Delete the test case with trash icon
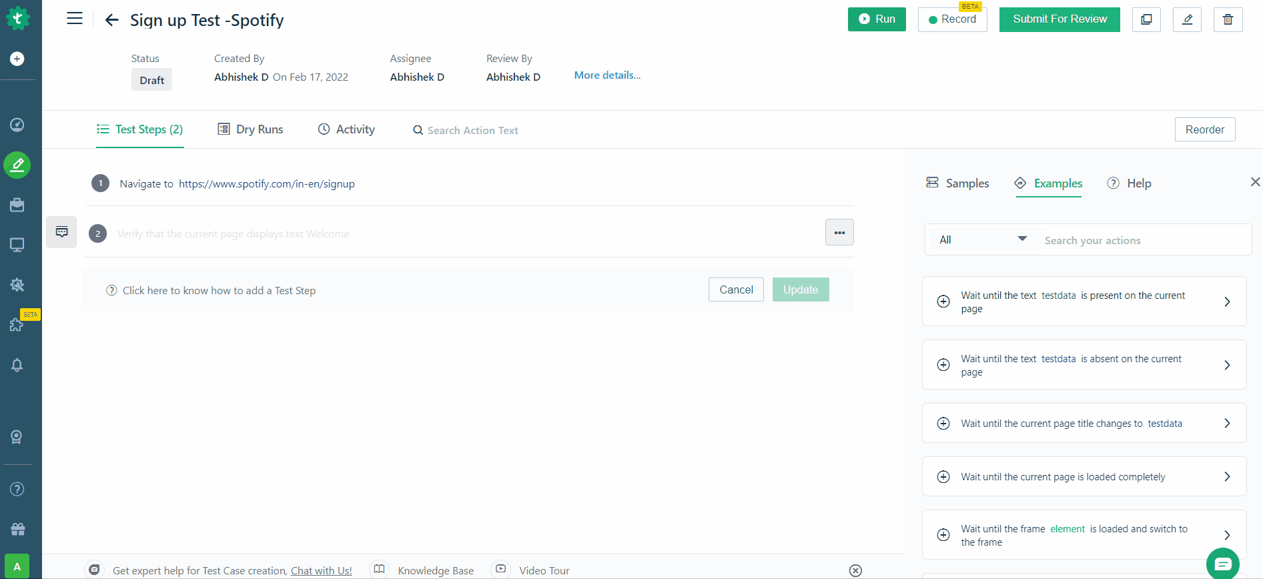The width and height of the screenshot is (1263, 579). 1228,19
